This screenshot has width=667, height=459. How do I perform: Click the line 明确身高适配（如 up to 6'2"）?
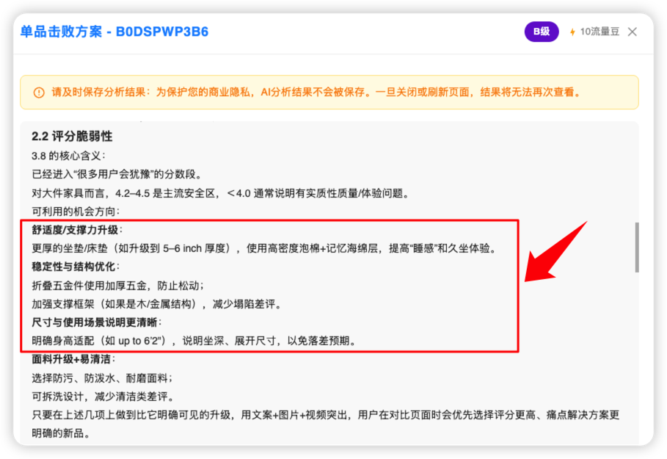click(x=194, y=341)
